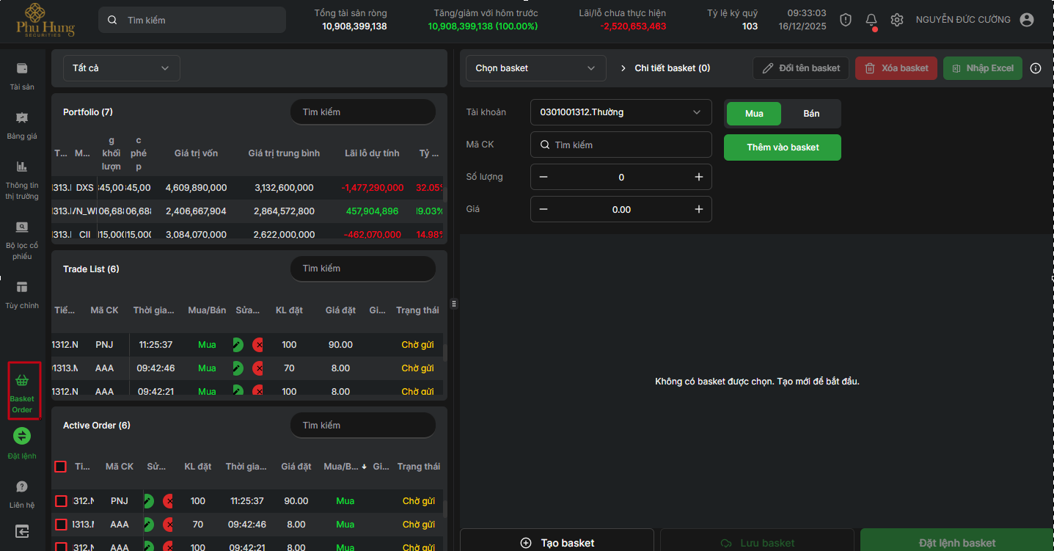This screenshot has height=551, width=1054.
Task: Open the Chọn basket dropdown
Action: point(536,68)
